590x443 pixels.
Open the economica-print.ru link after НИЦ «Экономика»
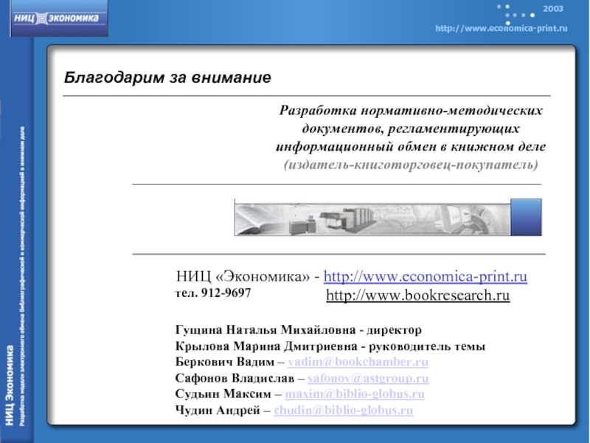click(x=426, y=278)
